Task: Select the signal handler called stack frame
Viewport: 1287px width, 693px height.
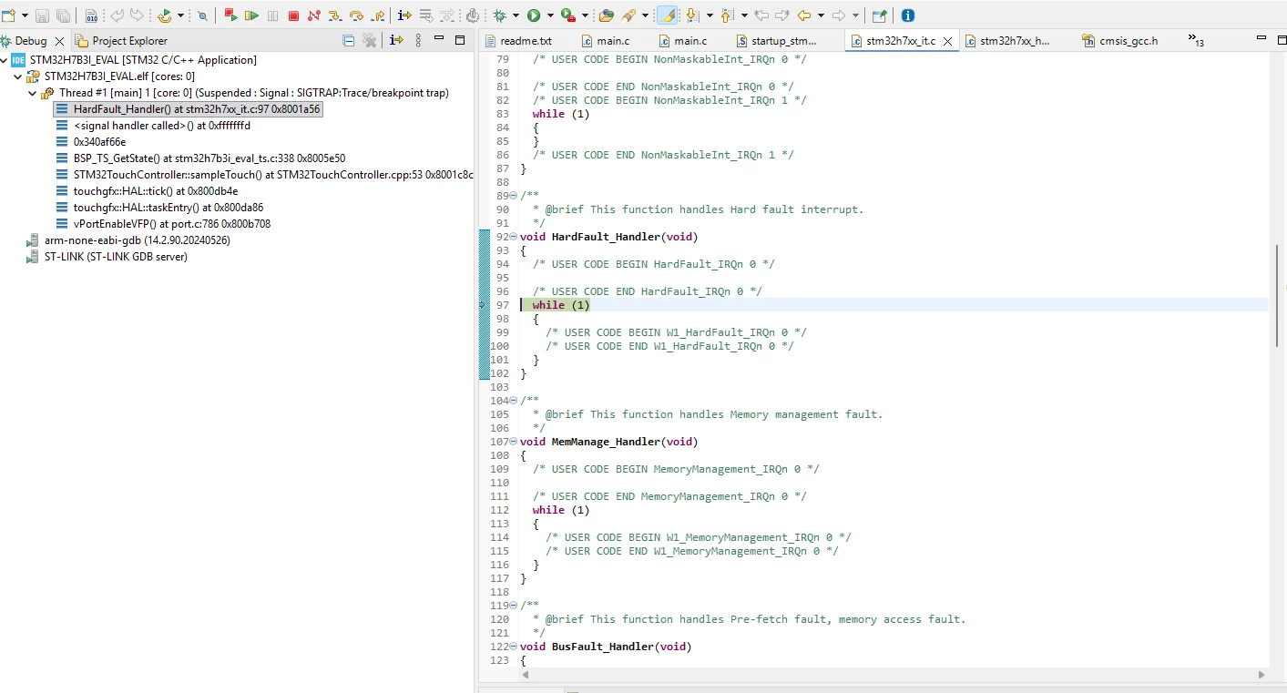Action: [153, 126]
